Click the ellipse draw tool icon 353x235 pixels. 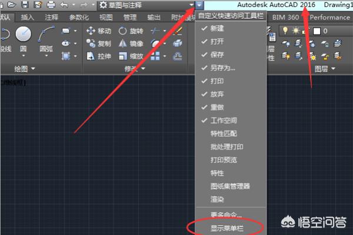66,43
